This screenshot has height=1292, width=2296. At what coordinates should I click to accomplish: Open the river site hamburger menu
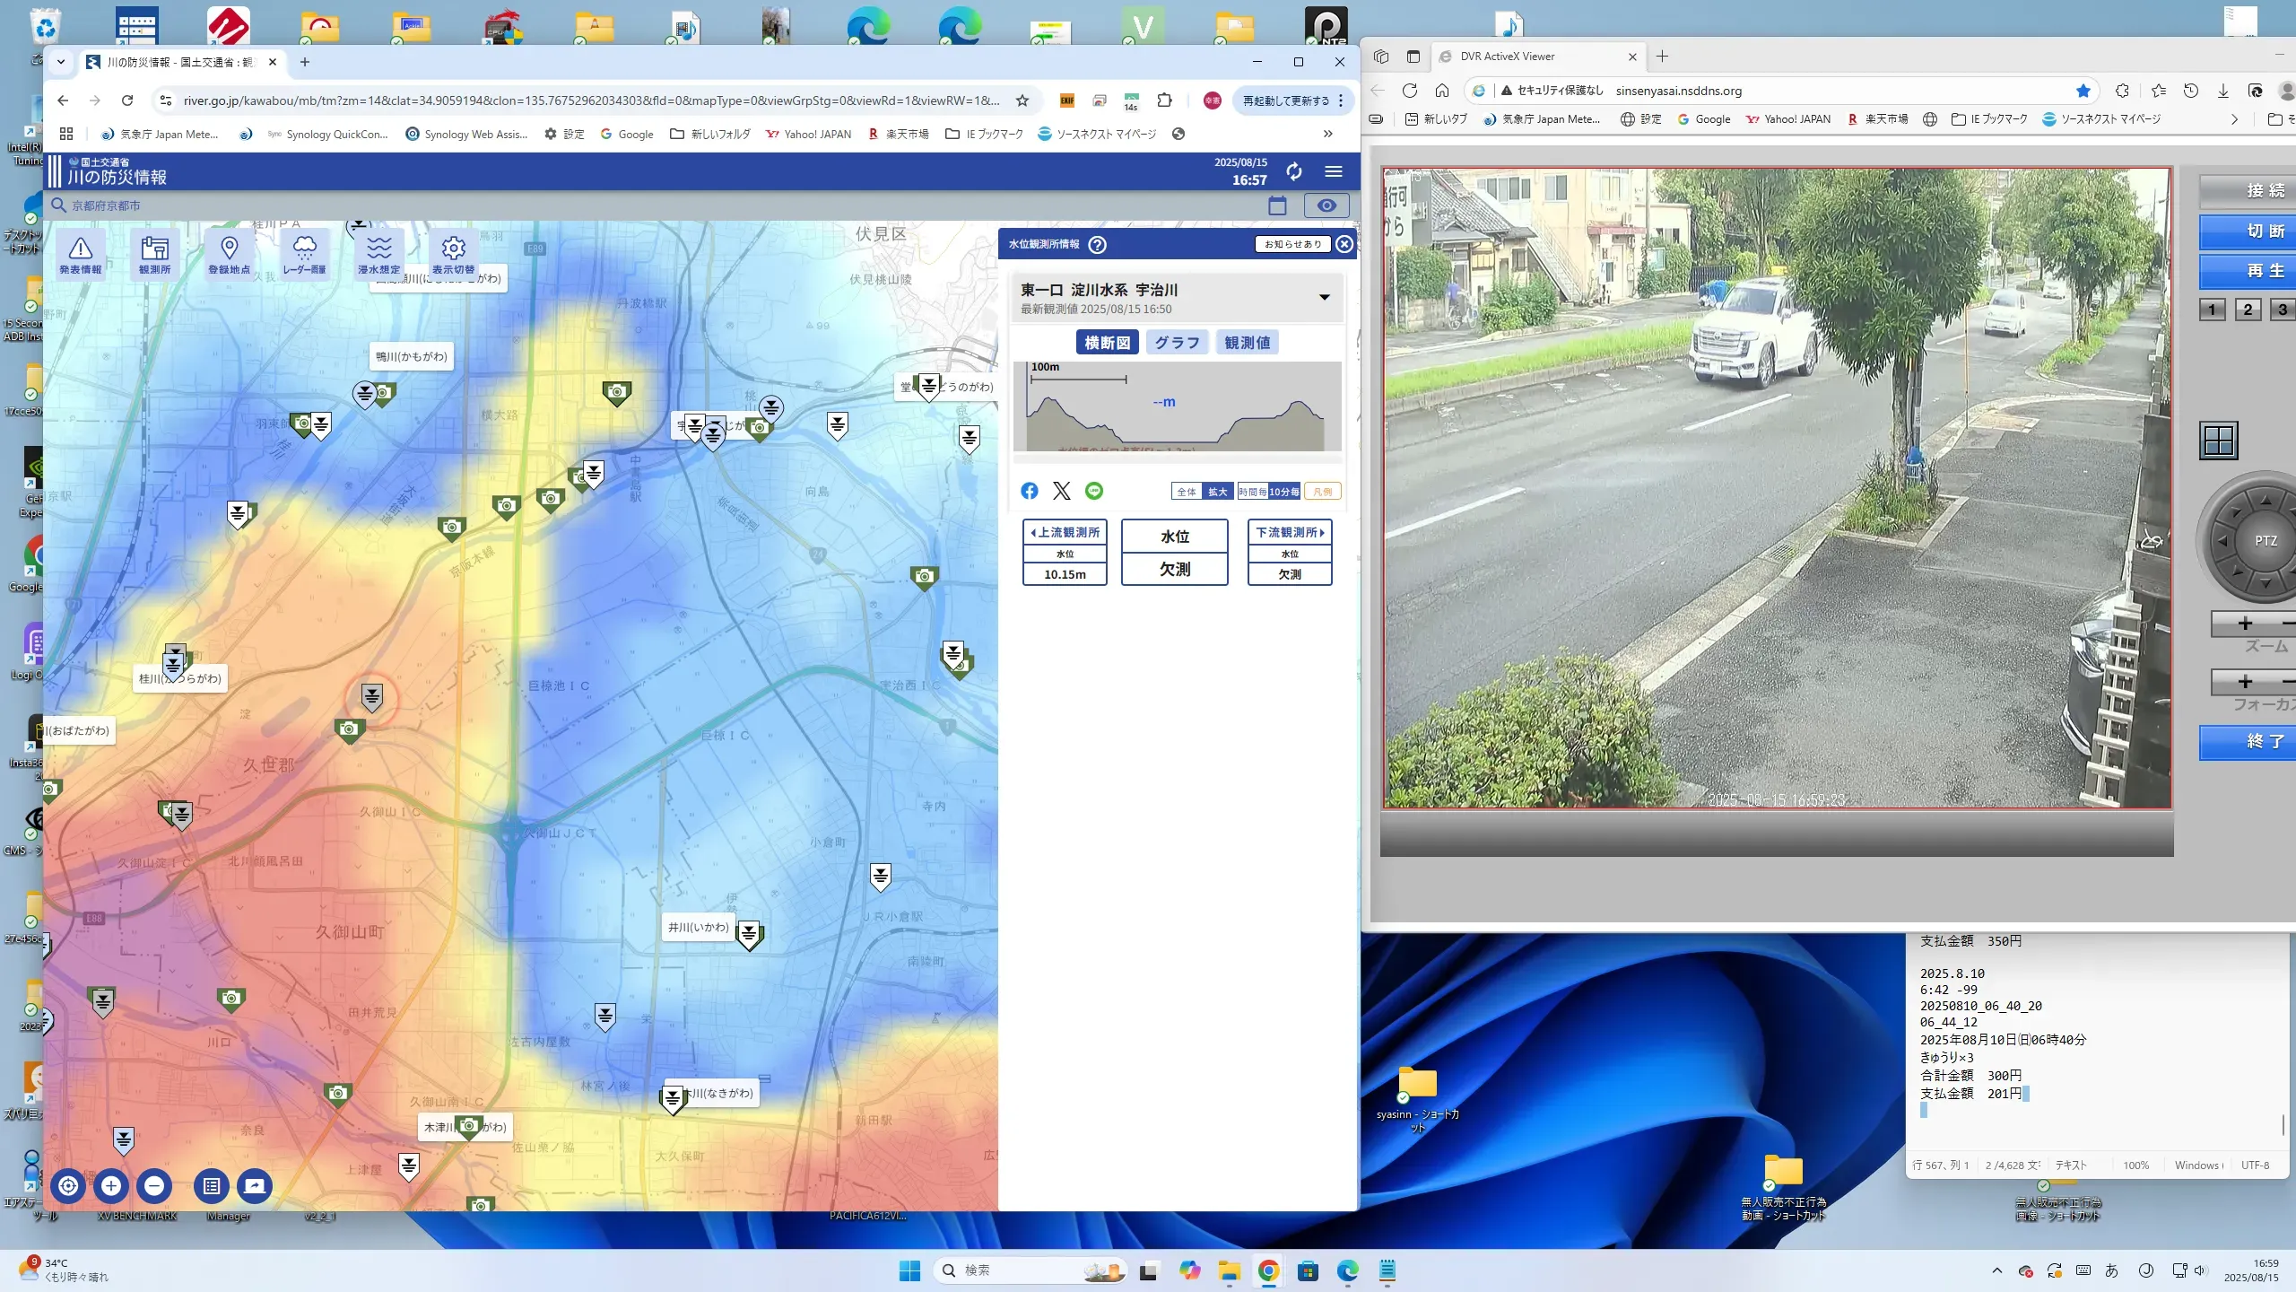pos(1334,171)
